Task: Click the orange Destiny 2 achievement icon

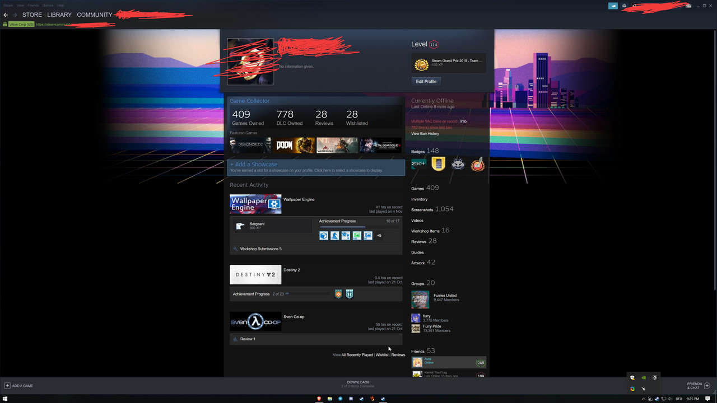Action: point(338,294)
